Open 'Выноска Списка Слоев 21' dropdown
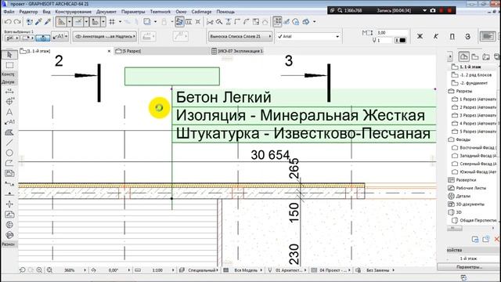 (240, 37)
